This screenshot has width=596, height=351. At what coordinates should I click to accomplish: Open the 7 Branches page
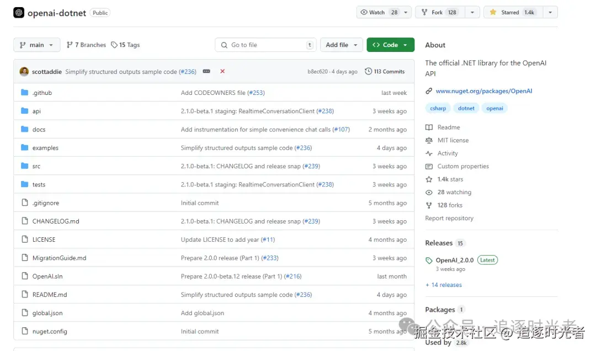click(86, 45)
